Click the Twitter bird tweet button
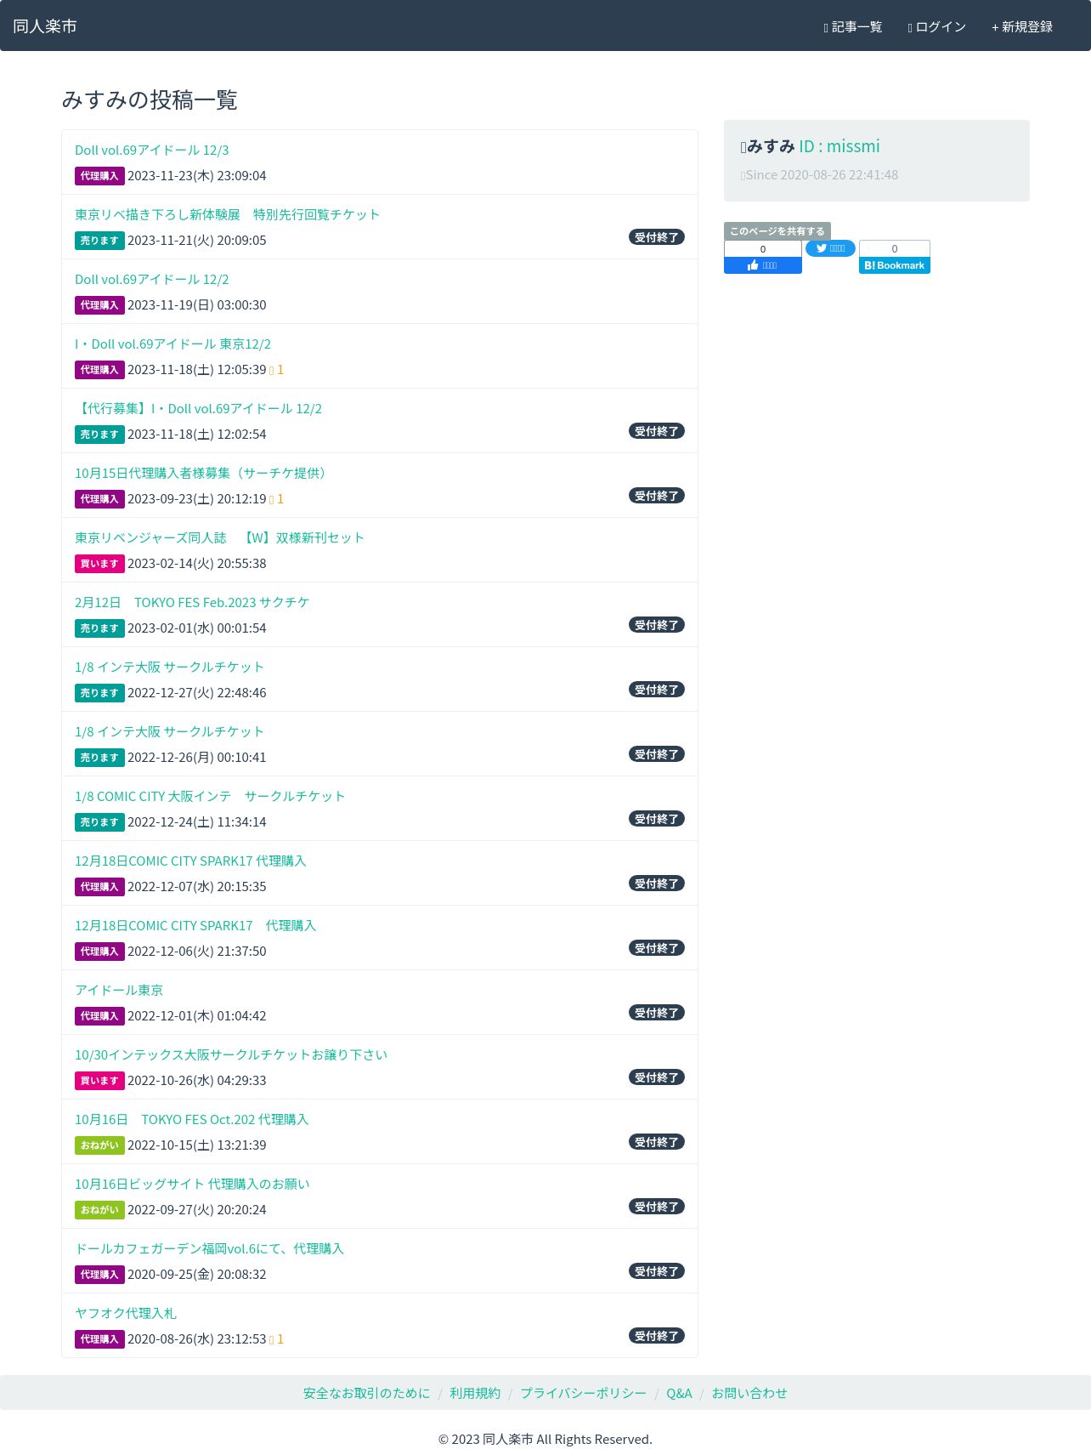 click(x=830, y=248)
